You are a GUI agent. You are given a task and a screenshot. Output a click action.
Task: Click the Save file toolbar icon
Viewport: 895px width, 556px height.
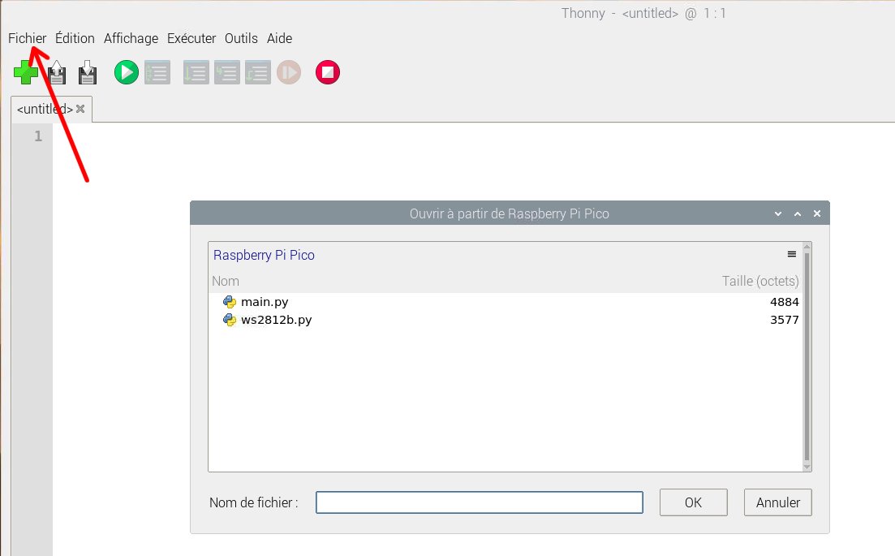pos(88,72)
